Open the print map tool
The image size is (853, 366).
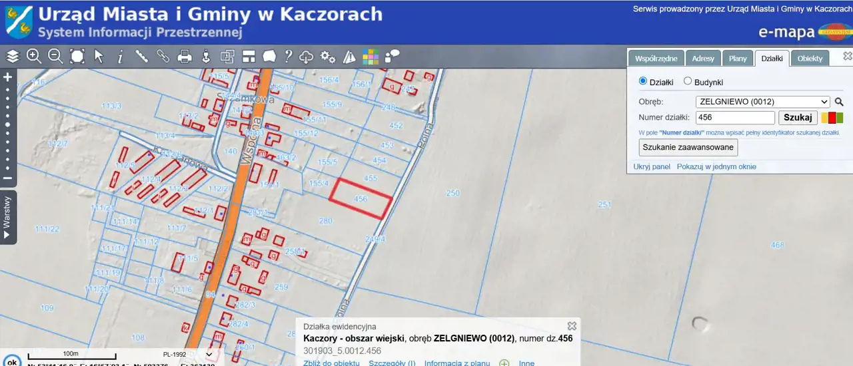click(185, 57)
